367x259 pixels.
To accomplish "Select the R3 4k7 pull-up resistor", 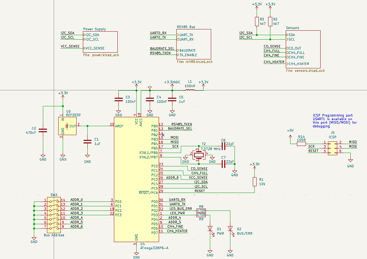I will 257,22.
